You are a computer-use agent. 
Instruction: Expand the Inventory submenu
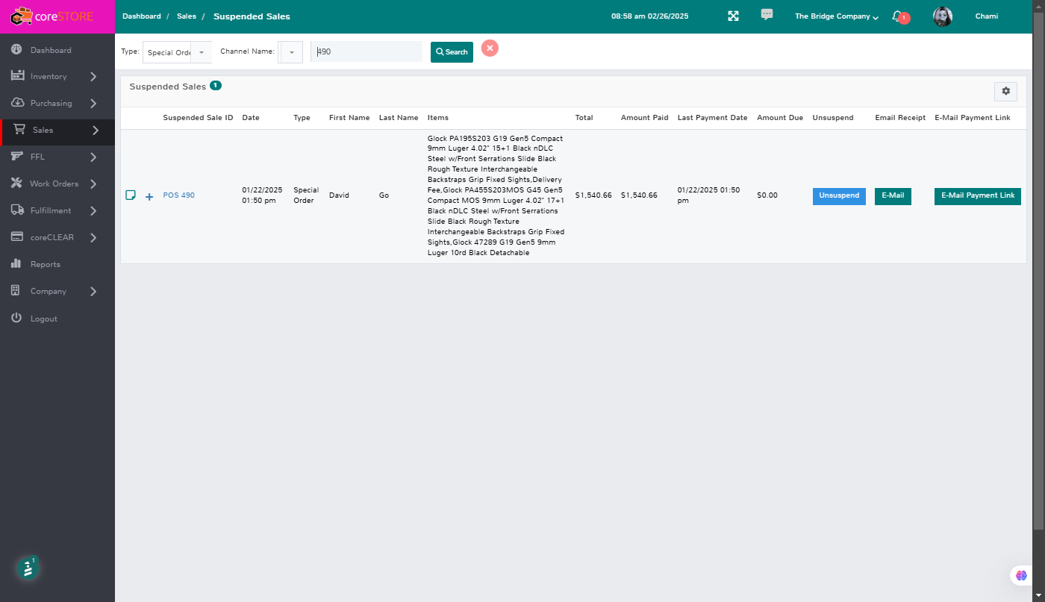[93, 77]
